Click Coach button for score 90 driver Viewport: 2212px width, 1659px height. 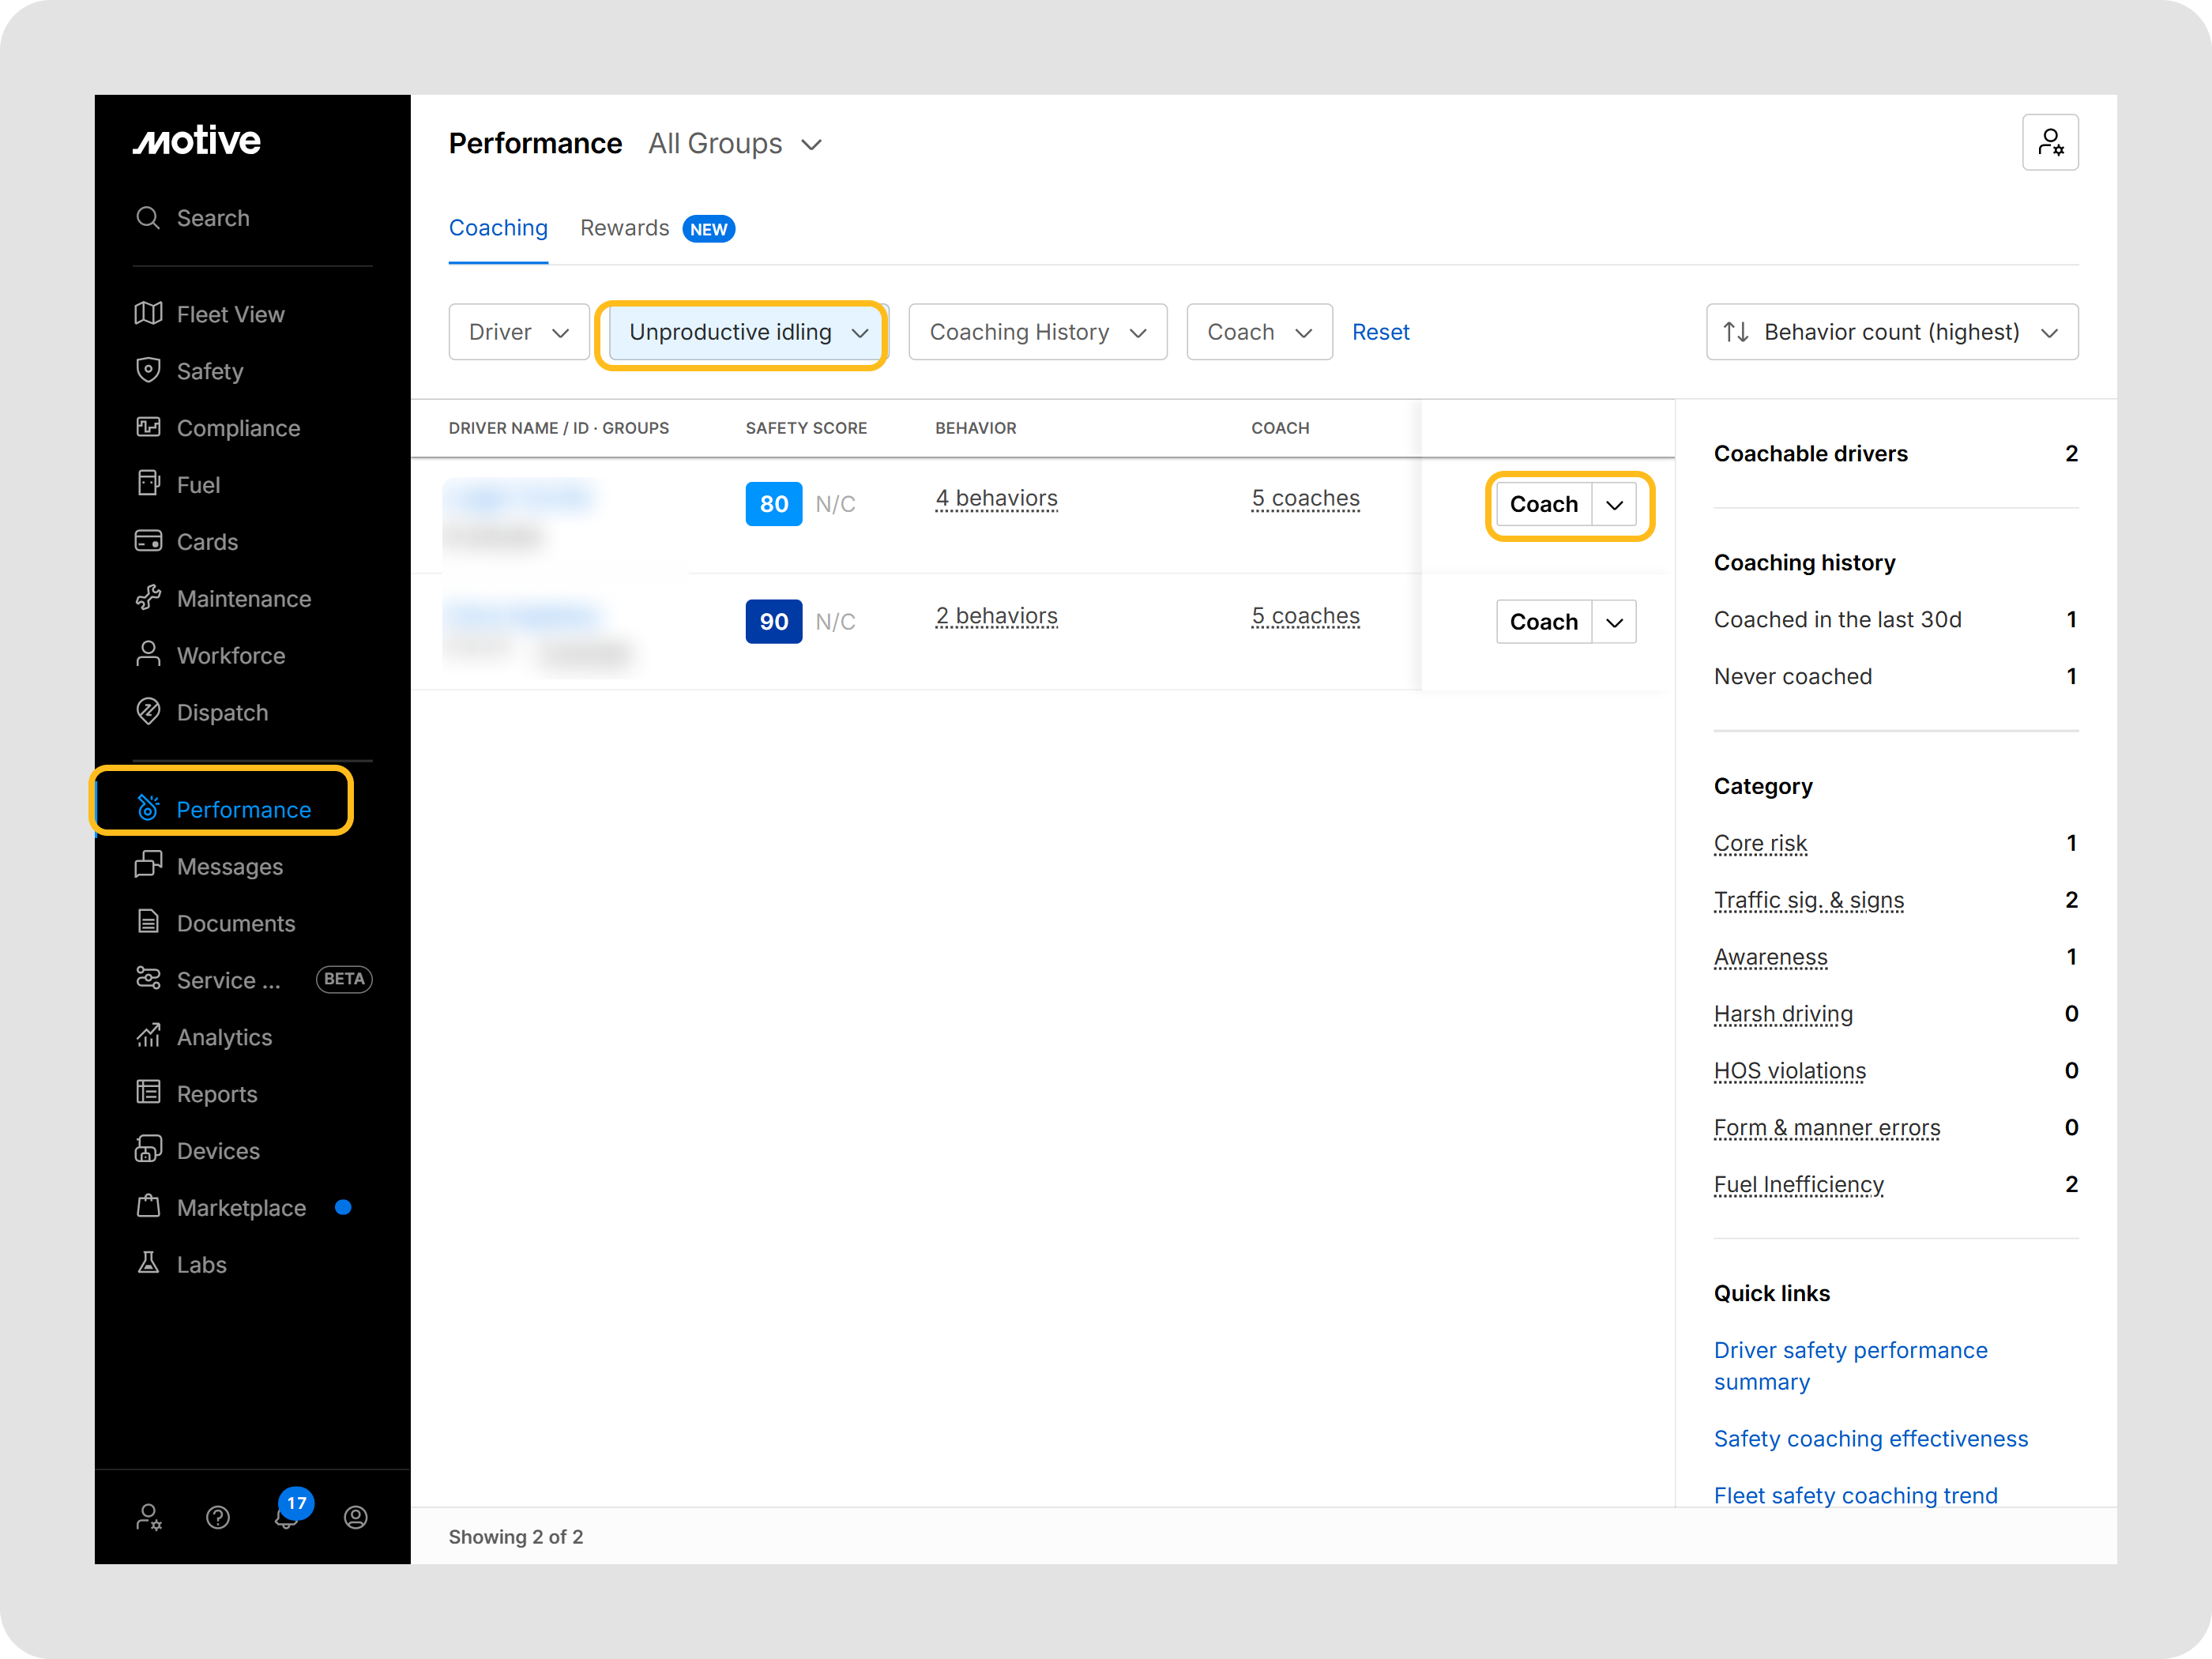point(1543,622)
